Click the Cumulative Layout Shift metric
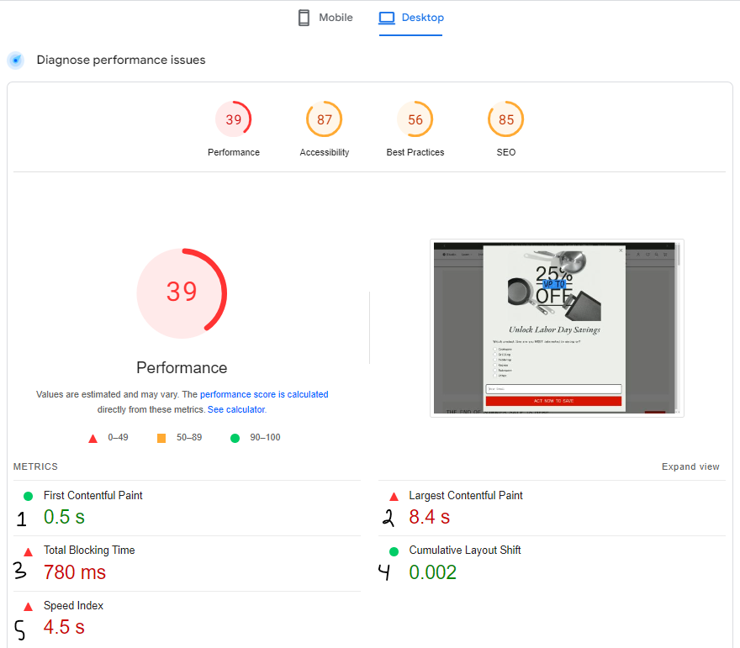This screenshot has width=740, height=648. coord(552,563)
